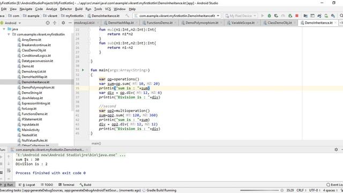Viewport: 343px width, 193px height.
Task: Click the down stack trace arrow in Run panel
Action: coord(9,164)
